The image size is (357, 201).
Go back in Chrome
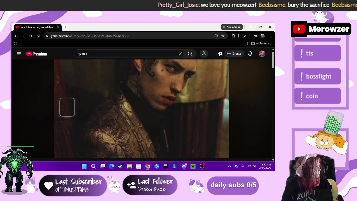pos(16,36)
